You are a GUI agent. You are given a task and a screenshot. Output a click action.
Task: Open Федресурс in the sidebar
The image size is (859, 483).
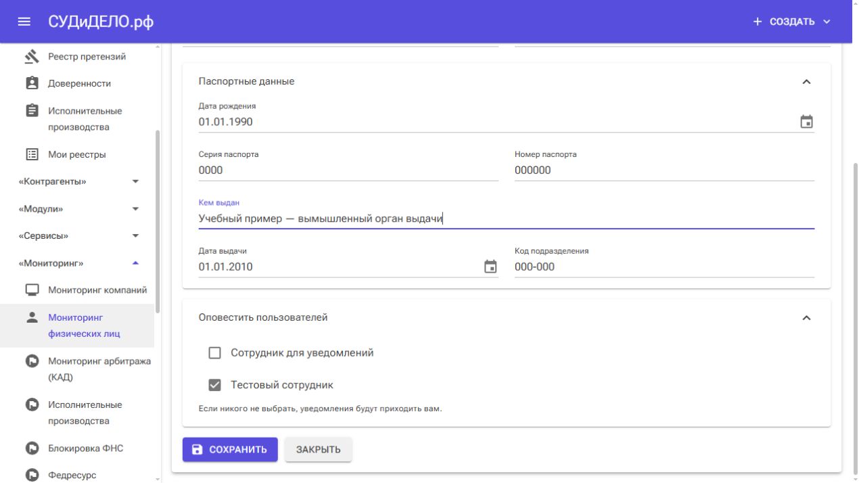pyautogui.click(x=77, y=475)
